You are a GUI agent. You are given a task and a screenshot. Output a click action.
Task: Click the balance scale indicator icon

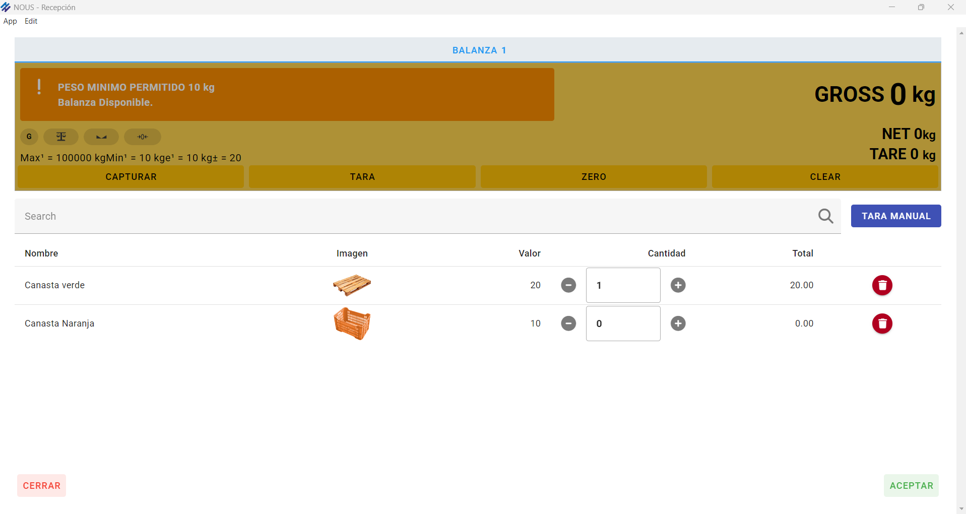(x=61, y=137)
